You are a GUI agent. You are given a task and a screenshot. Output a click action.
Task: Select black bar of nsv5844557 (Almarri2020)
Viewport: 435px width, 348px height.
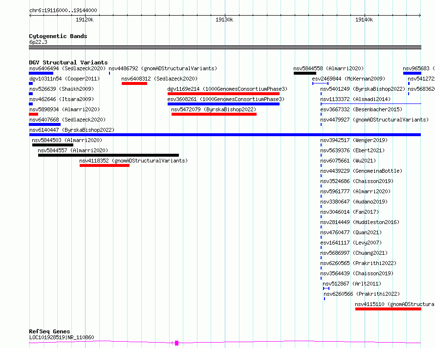tap(109, 155)
